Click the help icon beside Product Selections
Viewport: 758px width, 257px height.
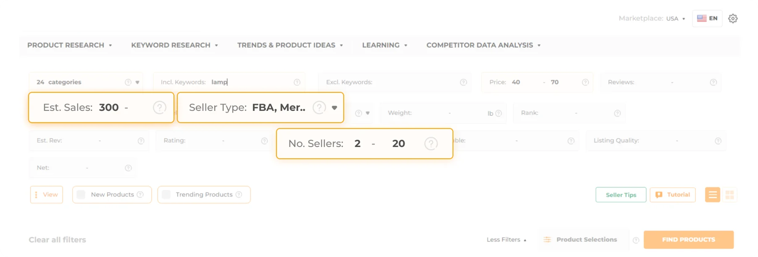tap(636, 240)
